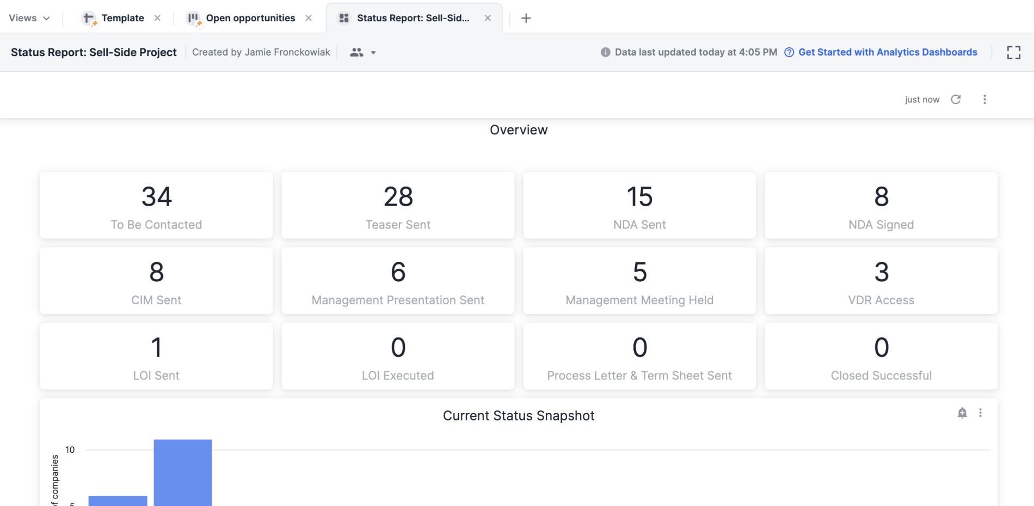Screen dimensions: 1034x506
Task: Click Get Started with Analytics Dashboards link
Action: point(888,52)
